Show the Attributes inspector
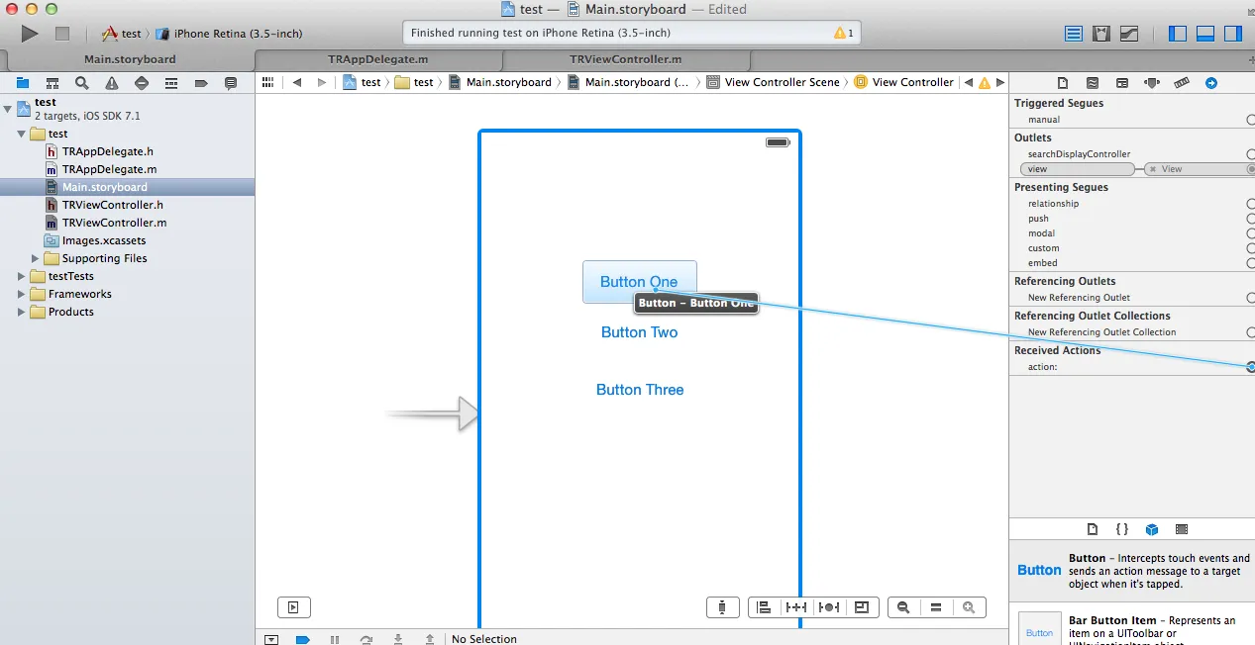Image resolution: width=1255 pixels, height=645 pixels. point(1152,83)
